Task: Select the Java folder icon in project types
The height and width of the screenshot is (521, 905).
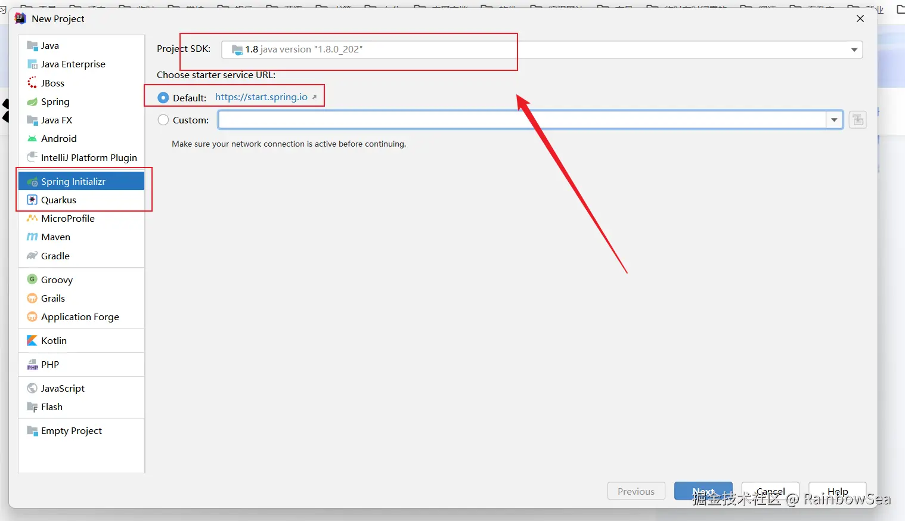Action: [x=32, y=46]
